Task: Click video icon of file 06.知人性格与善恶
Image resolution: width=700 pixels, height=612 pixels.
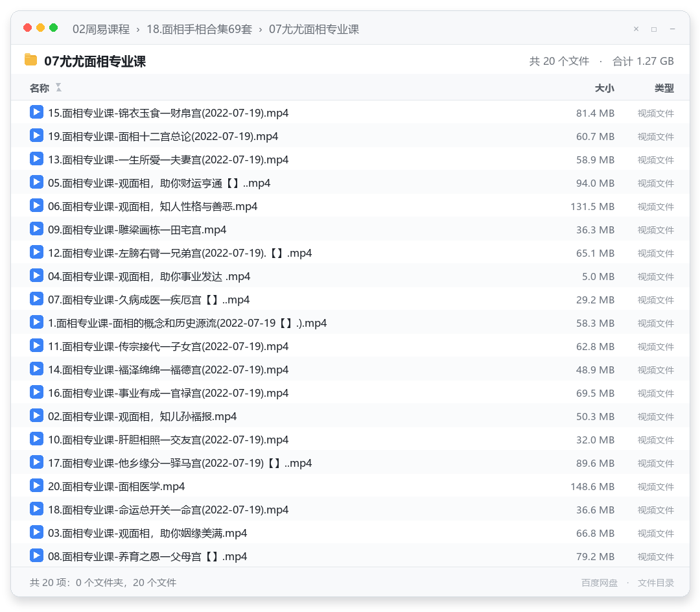Action: pyautogui.click(x=36, y=206)
